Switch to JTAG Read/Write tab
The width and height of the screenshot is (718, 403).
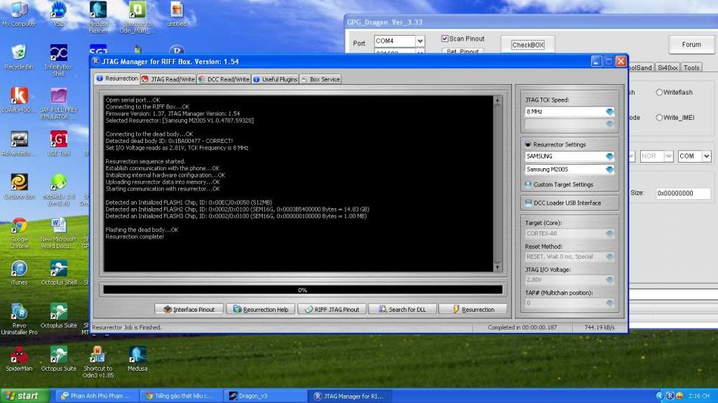click(168, 79)
